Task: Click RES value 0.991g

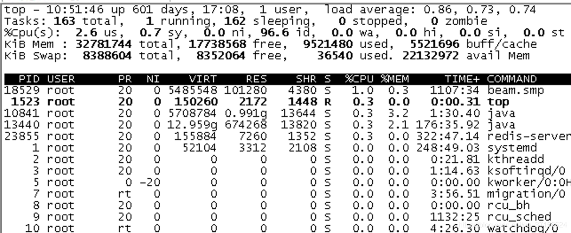Action: coord(246,113)
